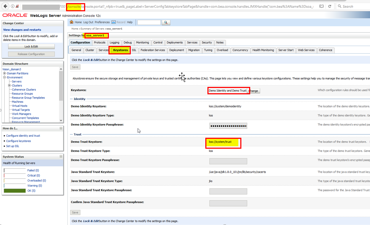
Task: Select Resource Group Templates tree item
Action: click(28, 97)
